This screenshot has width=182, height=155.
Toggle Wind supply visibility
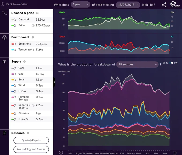click(x=14, y=86)
